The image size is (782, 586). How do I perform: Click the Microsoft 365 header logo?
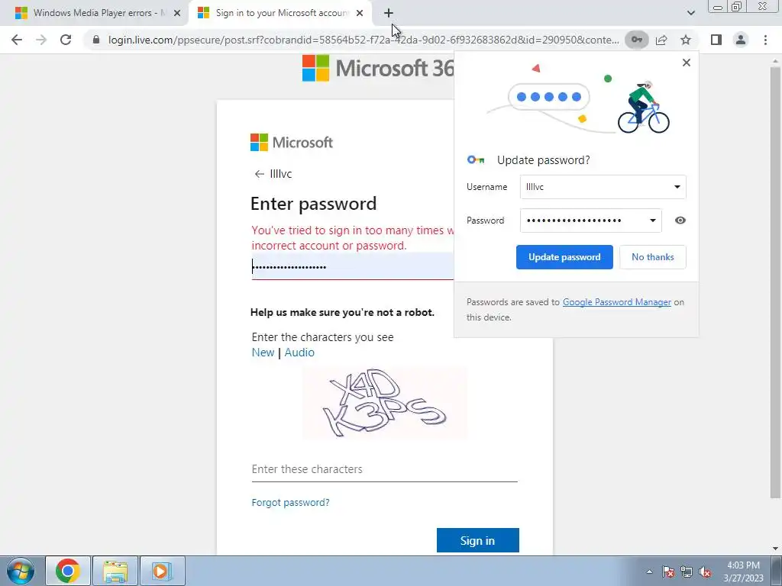pyautogui.click(x=378, y=68)
